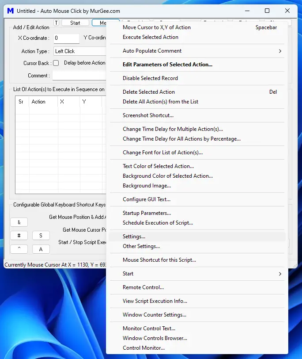This screenshot has height=359, width=302.
Task: Select Move Cursor to X,Y of Action
Action: click(x=197, y=27)
